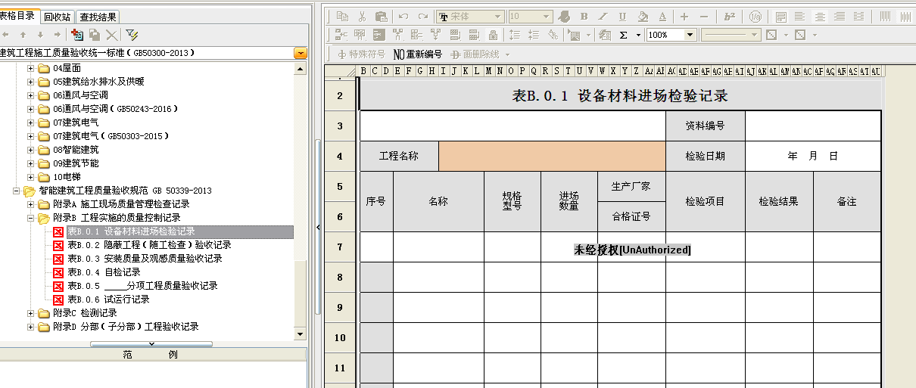Select 表B.0.4 自检记录 in tree
This screenshot has width=916, height=388.
click(104, 272)
